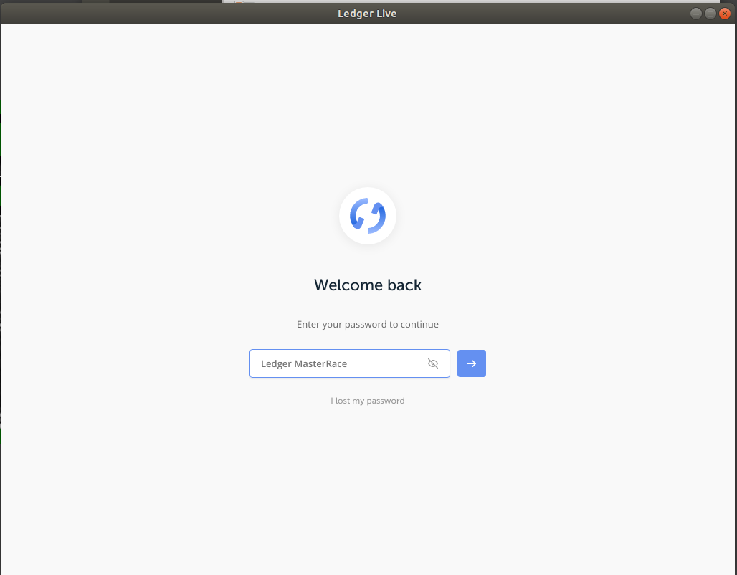Minimize the Ledger Live window
This screenshot has height=575, width=737.
tap(696, 14)
